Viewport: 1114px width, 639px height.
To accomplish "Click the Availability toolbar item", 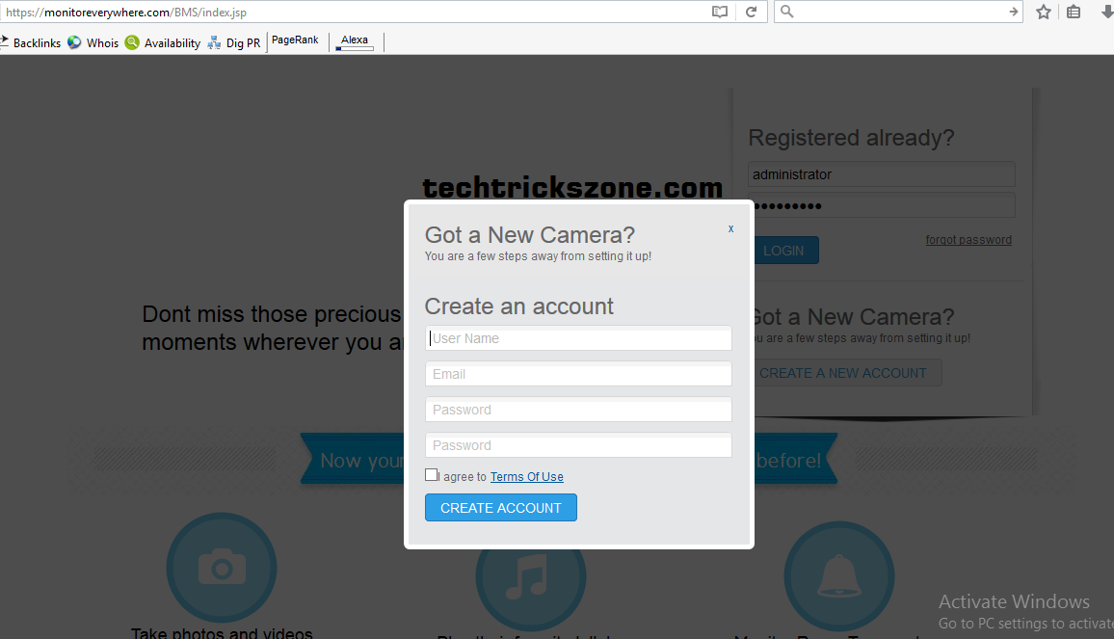I will click(x=163, y=42).
